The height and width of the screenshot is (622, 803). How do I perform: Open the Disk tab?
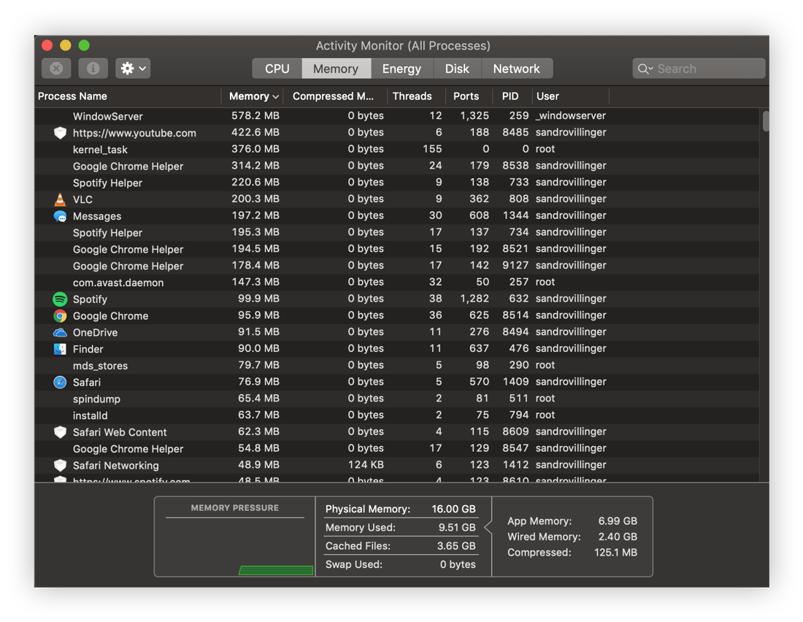point(458,68)
